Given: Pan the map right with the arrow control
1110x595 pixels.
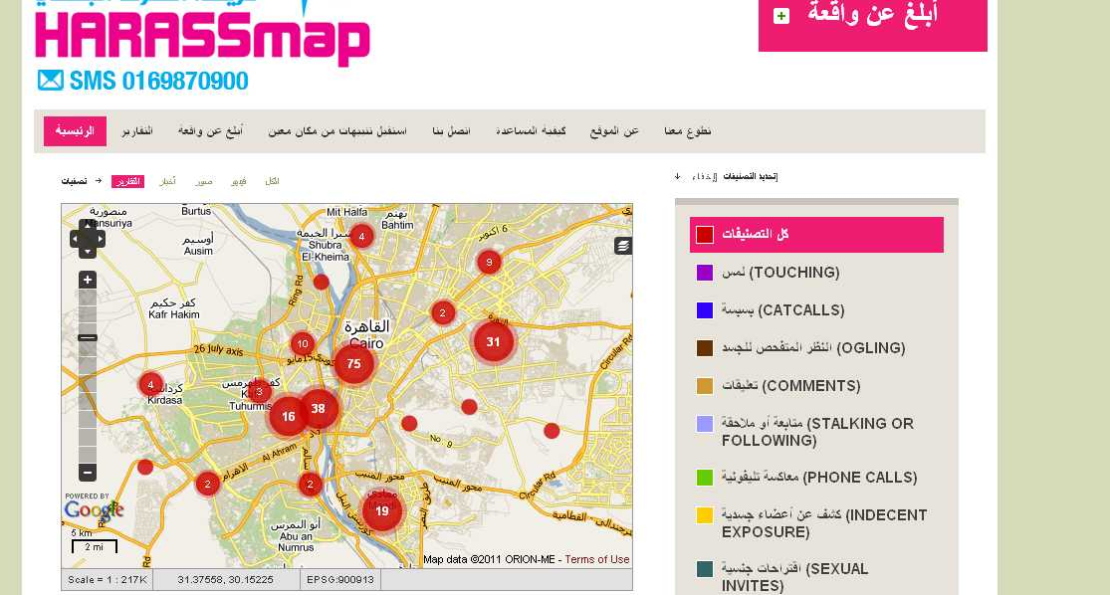Looking at the screenshot, I should tap(101, 240).
